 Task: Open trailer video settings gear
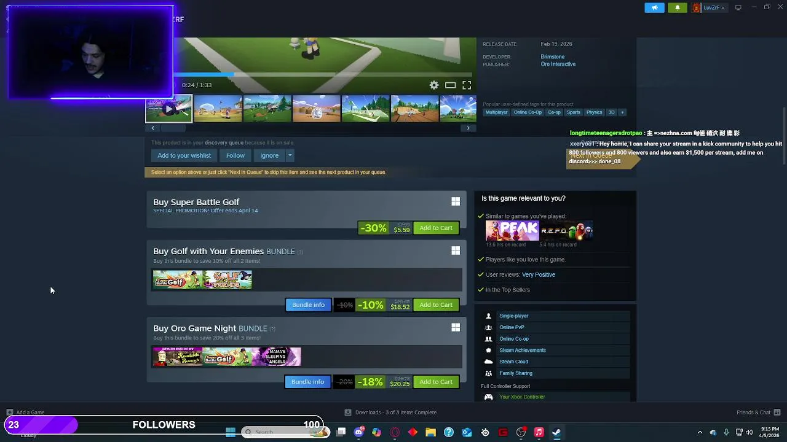[434, 85]
